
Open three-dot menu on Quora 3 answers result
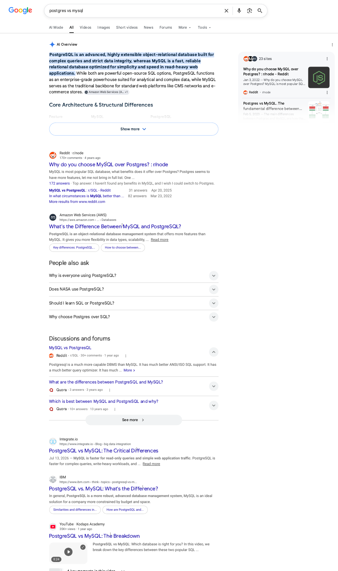109,390
